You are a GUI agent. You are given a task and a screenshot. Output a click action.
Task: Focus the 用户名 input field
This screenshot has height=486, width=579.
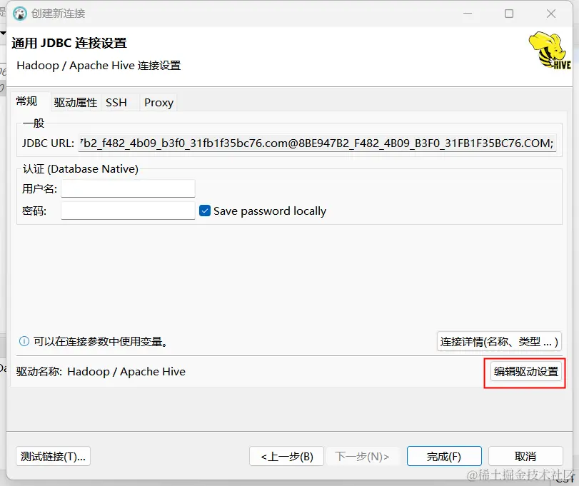[128, 188]
